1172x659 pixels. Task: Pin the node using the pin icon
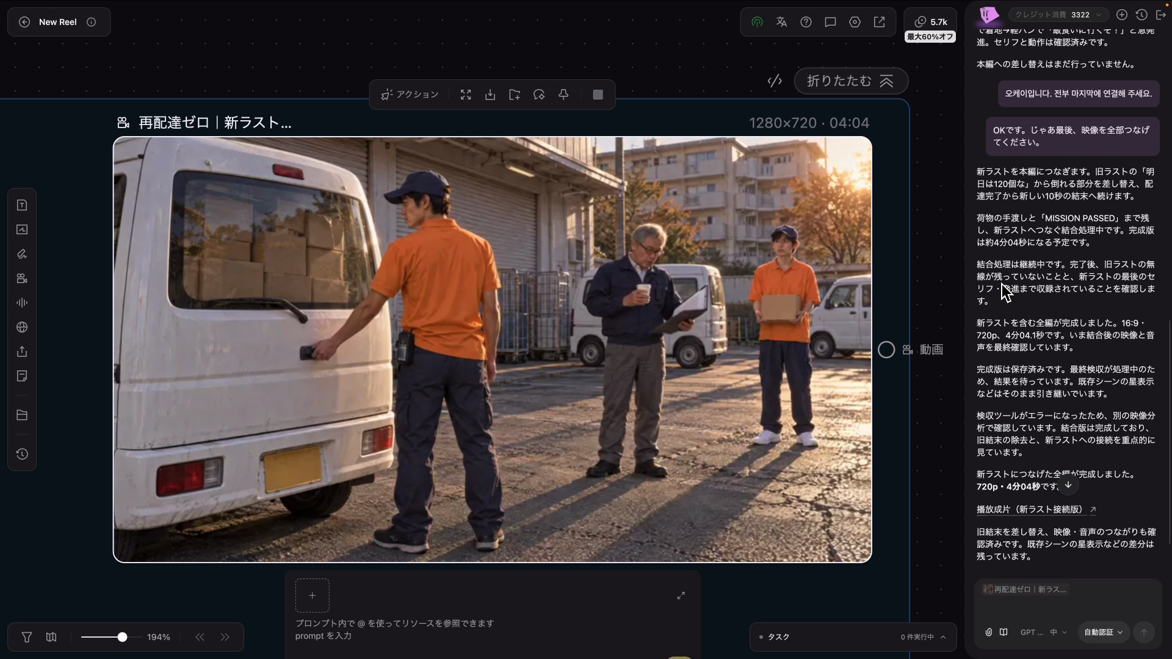pyautogui.click(x=563, y=95)
